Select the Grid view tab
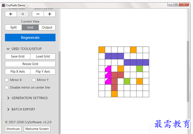 (x=30, y=27)
